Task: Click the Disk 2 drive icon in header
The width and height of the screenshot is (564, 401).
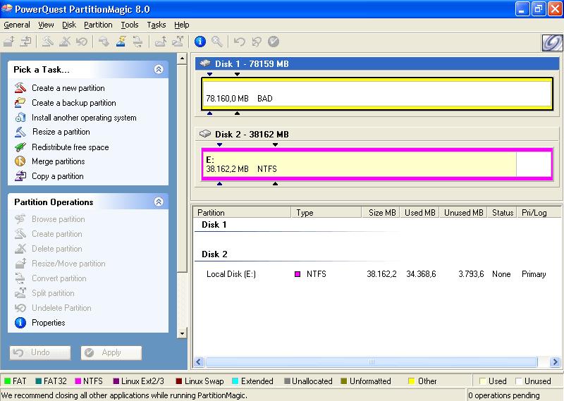Action: [x=205, y=134]
